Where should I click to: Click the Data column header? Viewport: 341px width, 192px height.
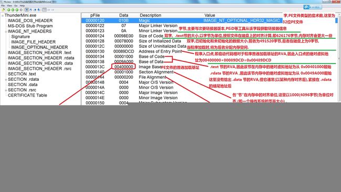(x=123, y=15)
